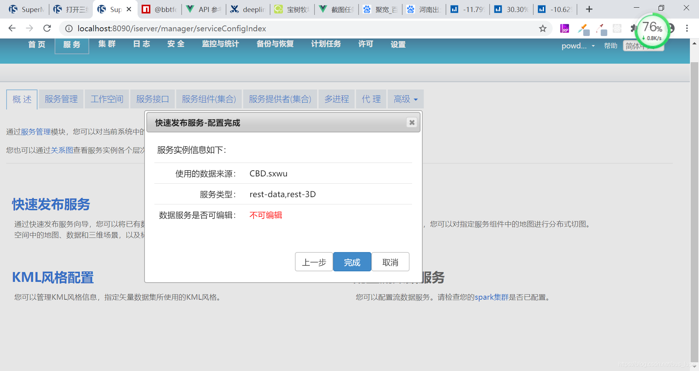Click the KML风格配置 heading link
Image resolution: width=699 pixels, height=371 pixels.
53,278
